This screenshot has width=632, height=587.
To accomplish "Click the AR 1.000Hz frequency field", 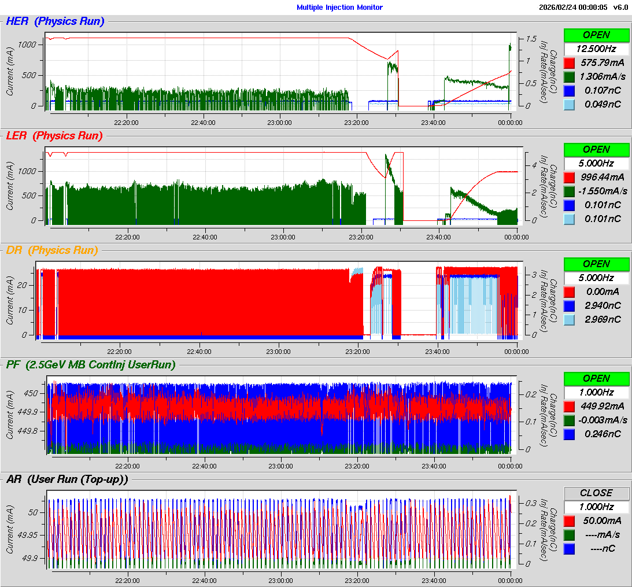I will coord(596,507).
